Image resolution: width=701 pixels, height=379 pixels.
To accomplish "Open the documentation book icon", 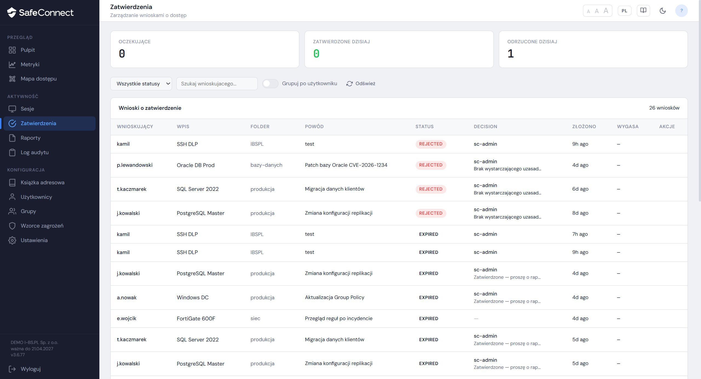I will 643,11.
